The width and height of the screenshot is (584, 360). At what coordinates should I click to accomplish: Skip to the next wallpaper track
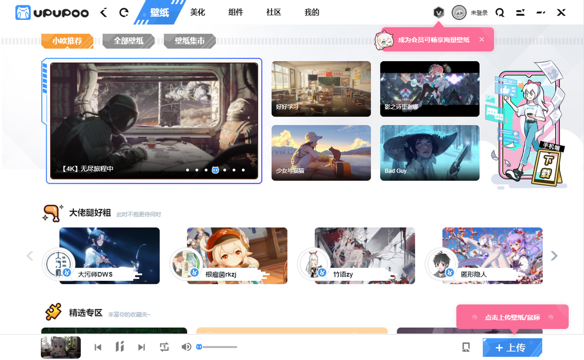click(142, 347)
